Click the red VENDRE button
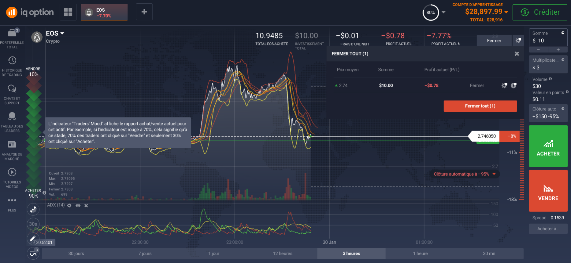This screenshot has width=571, height=263. pos(548,191)
